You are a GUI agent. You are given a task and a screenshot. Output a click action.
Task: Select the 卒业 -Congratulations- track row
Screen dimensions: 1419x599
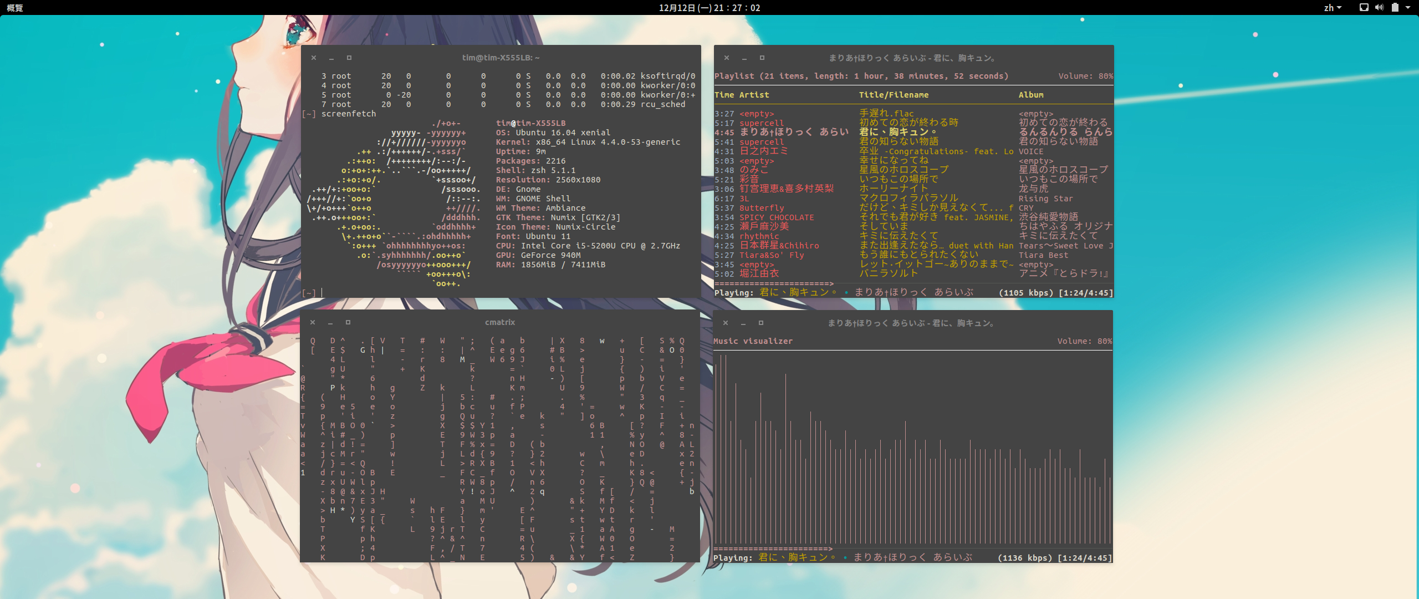pos(913,151)
